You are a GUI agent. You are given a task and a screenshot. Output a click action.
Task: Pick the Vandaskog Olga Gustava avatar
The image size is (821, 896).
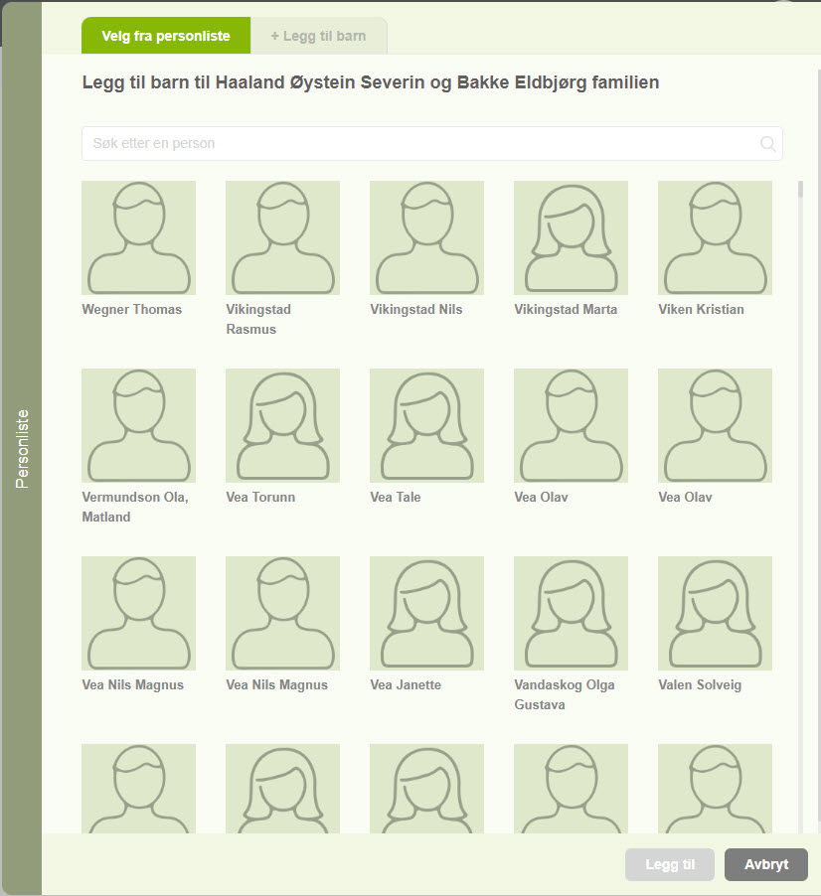tap(571, 613)
